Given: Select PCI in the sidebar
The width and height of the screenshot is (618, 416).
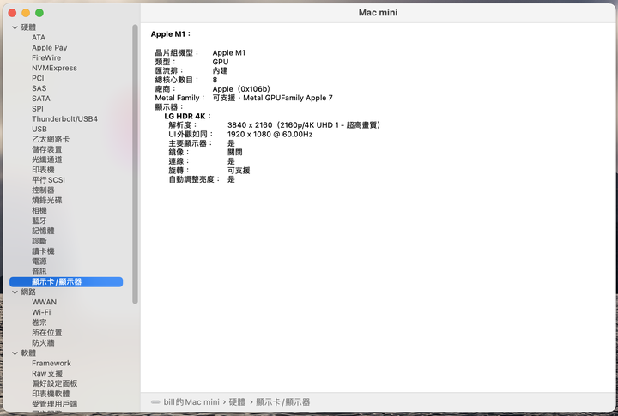Looking at the screenshot, I should click(38, 78).
